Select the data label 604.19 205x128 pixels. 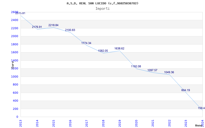(x=186, y=90)
